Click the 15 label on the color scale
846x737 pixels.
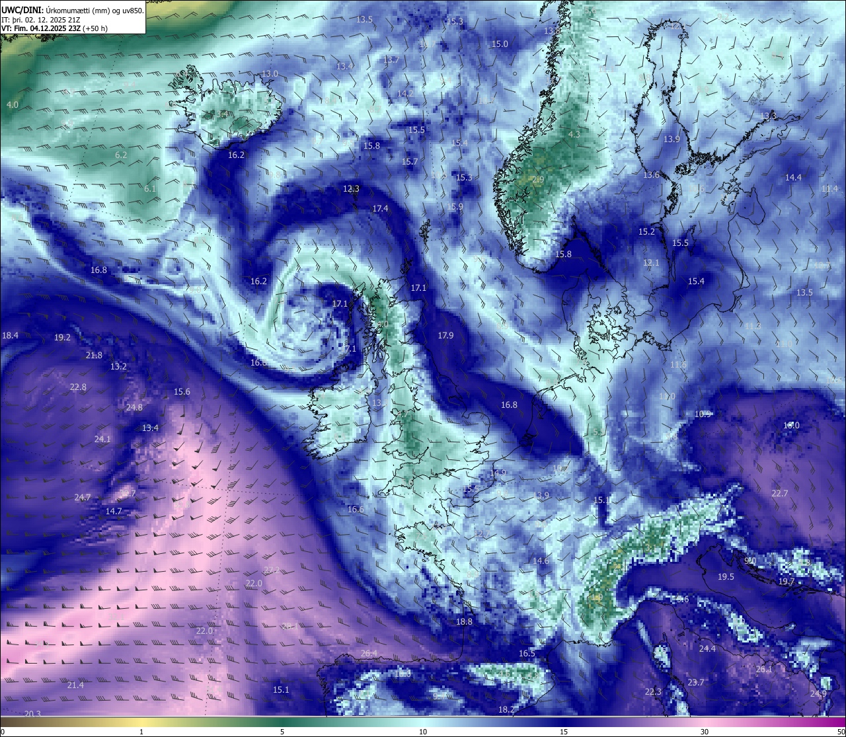pos(564,732)
